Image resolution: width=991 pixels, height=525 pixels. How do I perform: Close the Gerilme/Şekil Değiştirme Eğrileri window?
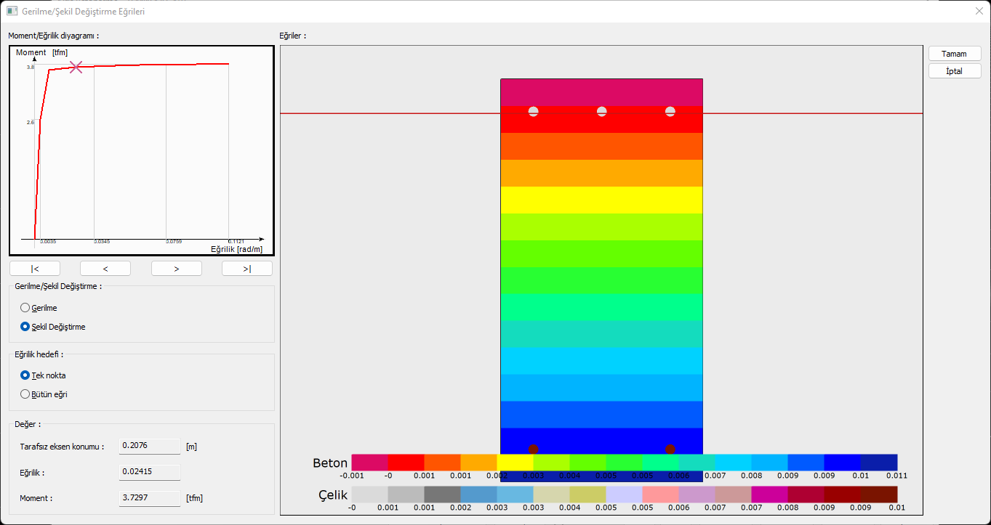click(x=978, y=11)
